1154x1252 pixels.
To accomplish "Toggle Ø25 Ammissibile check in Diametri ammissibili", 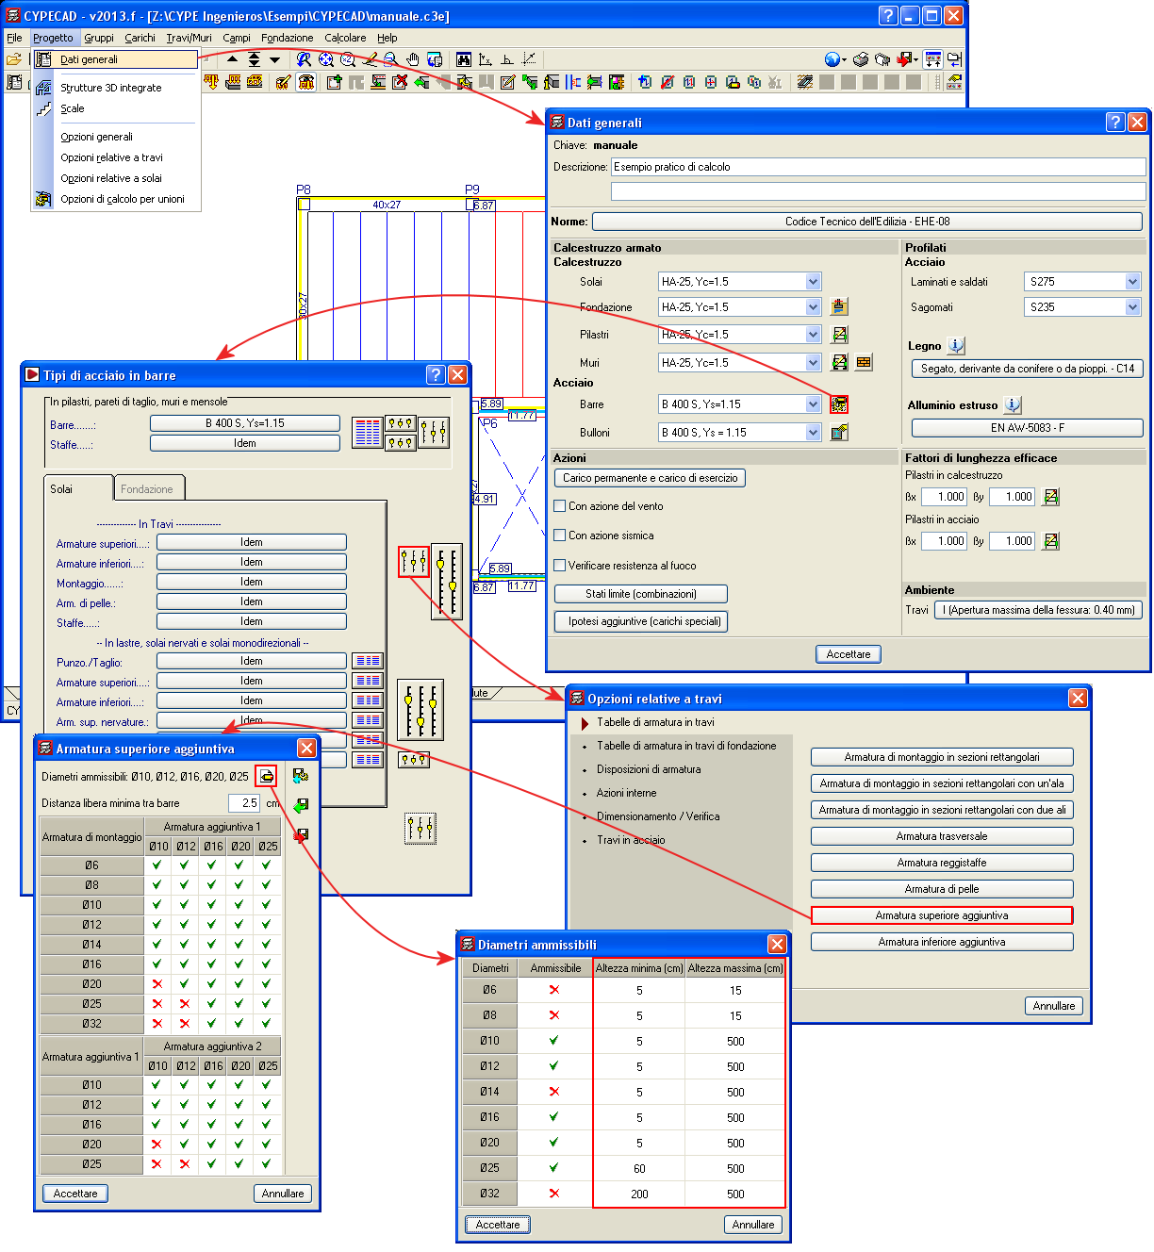I will tap(554, 1168).
